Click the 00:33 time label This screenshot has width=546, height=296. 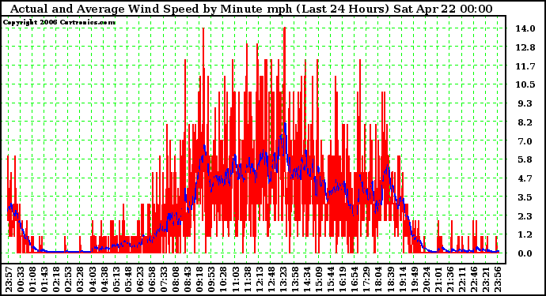pyautogui.click(x=21, y=279)
